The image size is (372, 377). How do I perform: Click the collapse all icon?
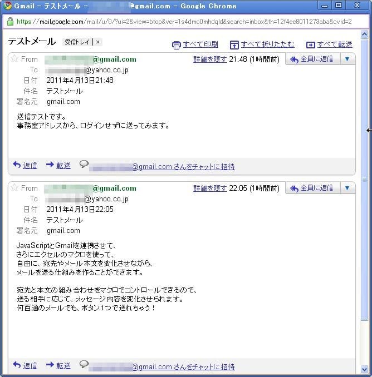pos(234,45)
